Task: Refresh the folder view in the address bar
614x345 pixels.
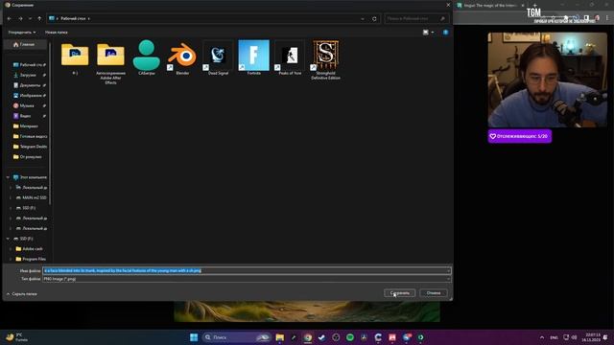Action: pos(374,18)
